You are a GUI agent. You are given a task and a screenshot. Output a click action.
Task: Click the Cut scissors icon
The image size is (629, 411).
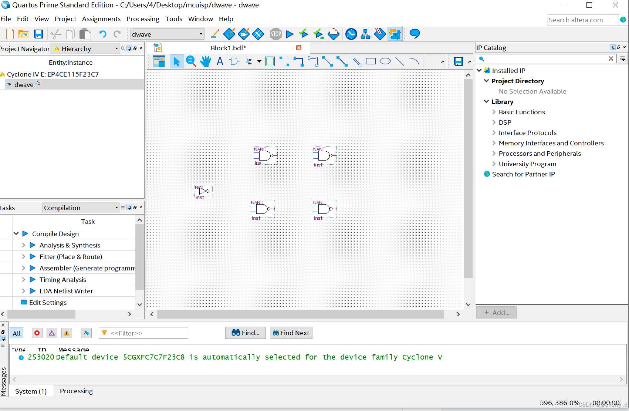click(56, 34)
